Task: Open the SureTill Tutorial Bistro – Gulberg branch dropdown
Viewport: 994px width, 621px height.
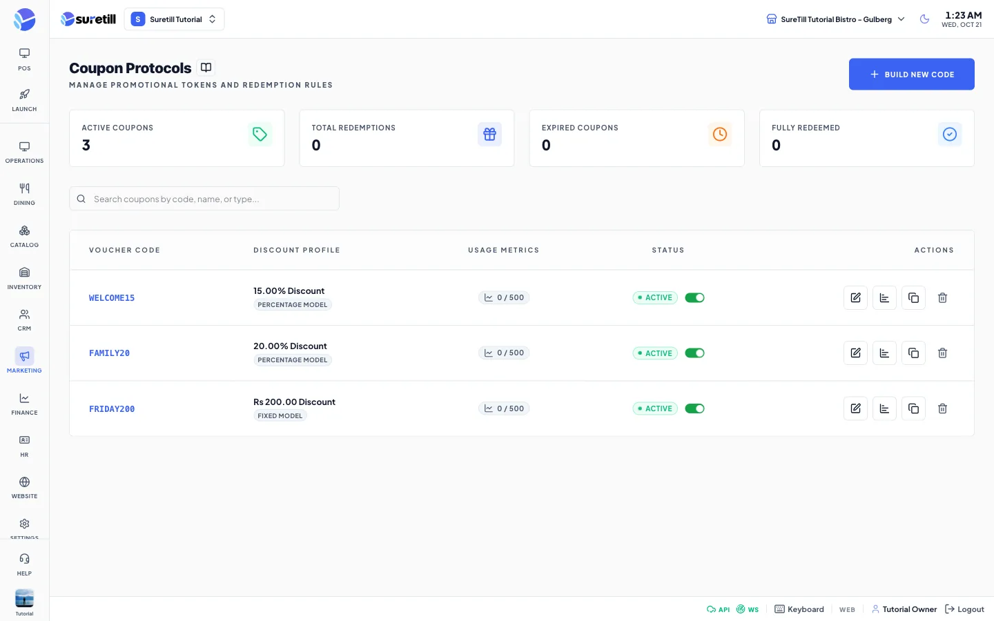Action: [835, 19]
